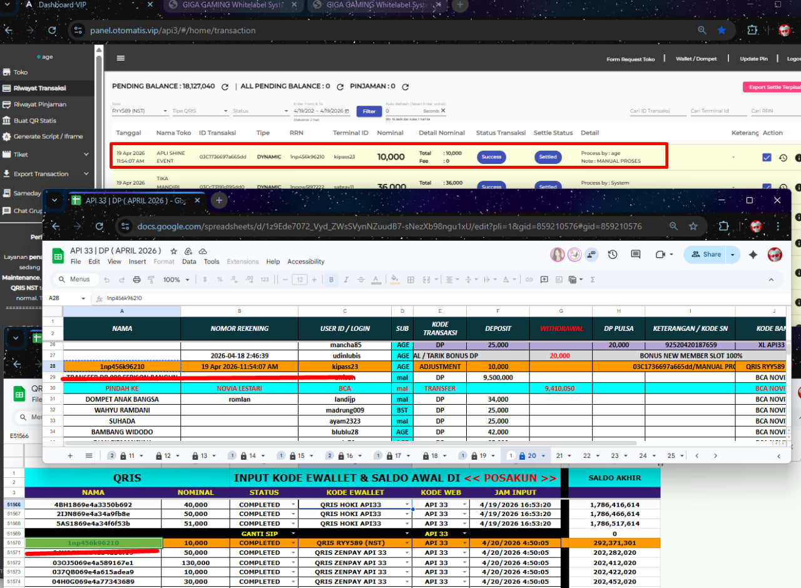Star the API 33 spreadsheet

pos(173,251)
